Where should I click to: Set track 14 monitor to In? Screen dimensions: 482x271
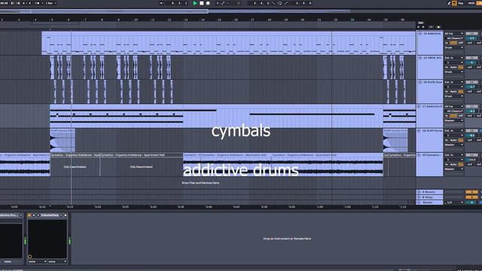pos(447,43)
